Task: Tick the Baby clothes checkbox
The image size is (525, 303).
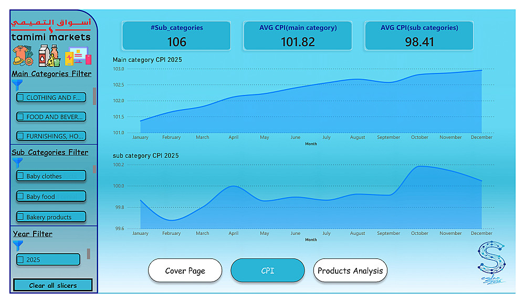Action: coord(20,176)
